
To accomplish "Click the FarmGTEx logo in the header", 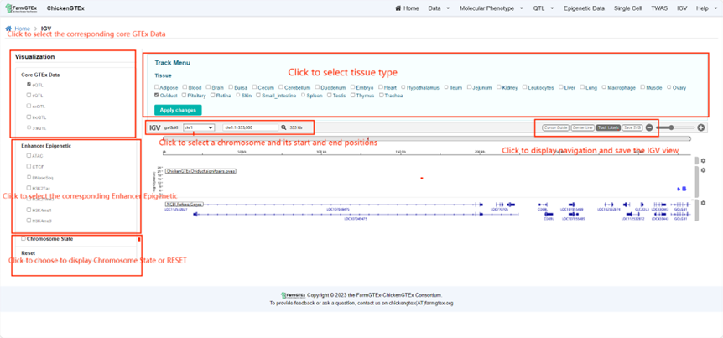I will 21,8.
